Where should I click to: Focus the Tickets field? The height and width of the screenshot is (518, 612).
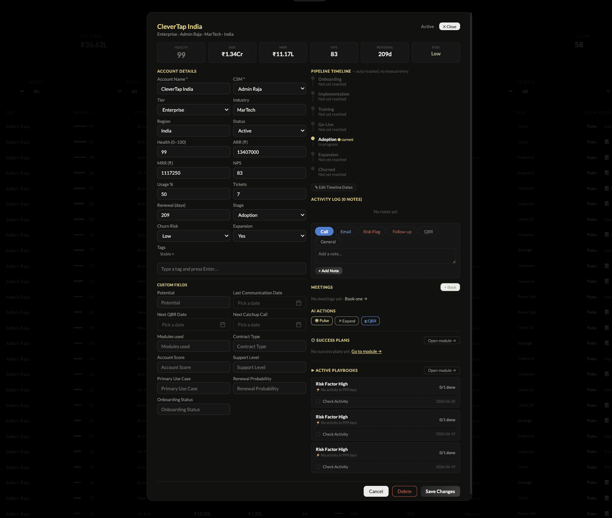[270, 194]
